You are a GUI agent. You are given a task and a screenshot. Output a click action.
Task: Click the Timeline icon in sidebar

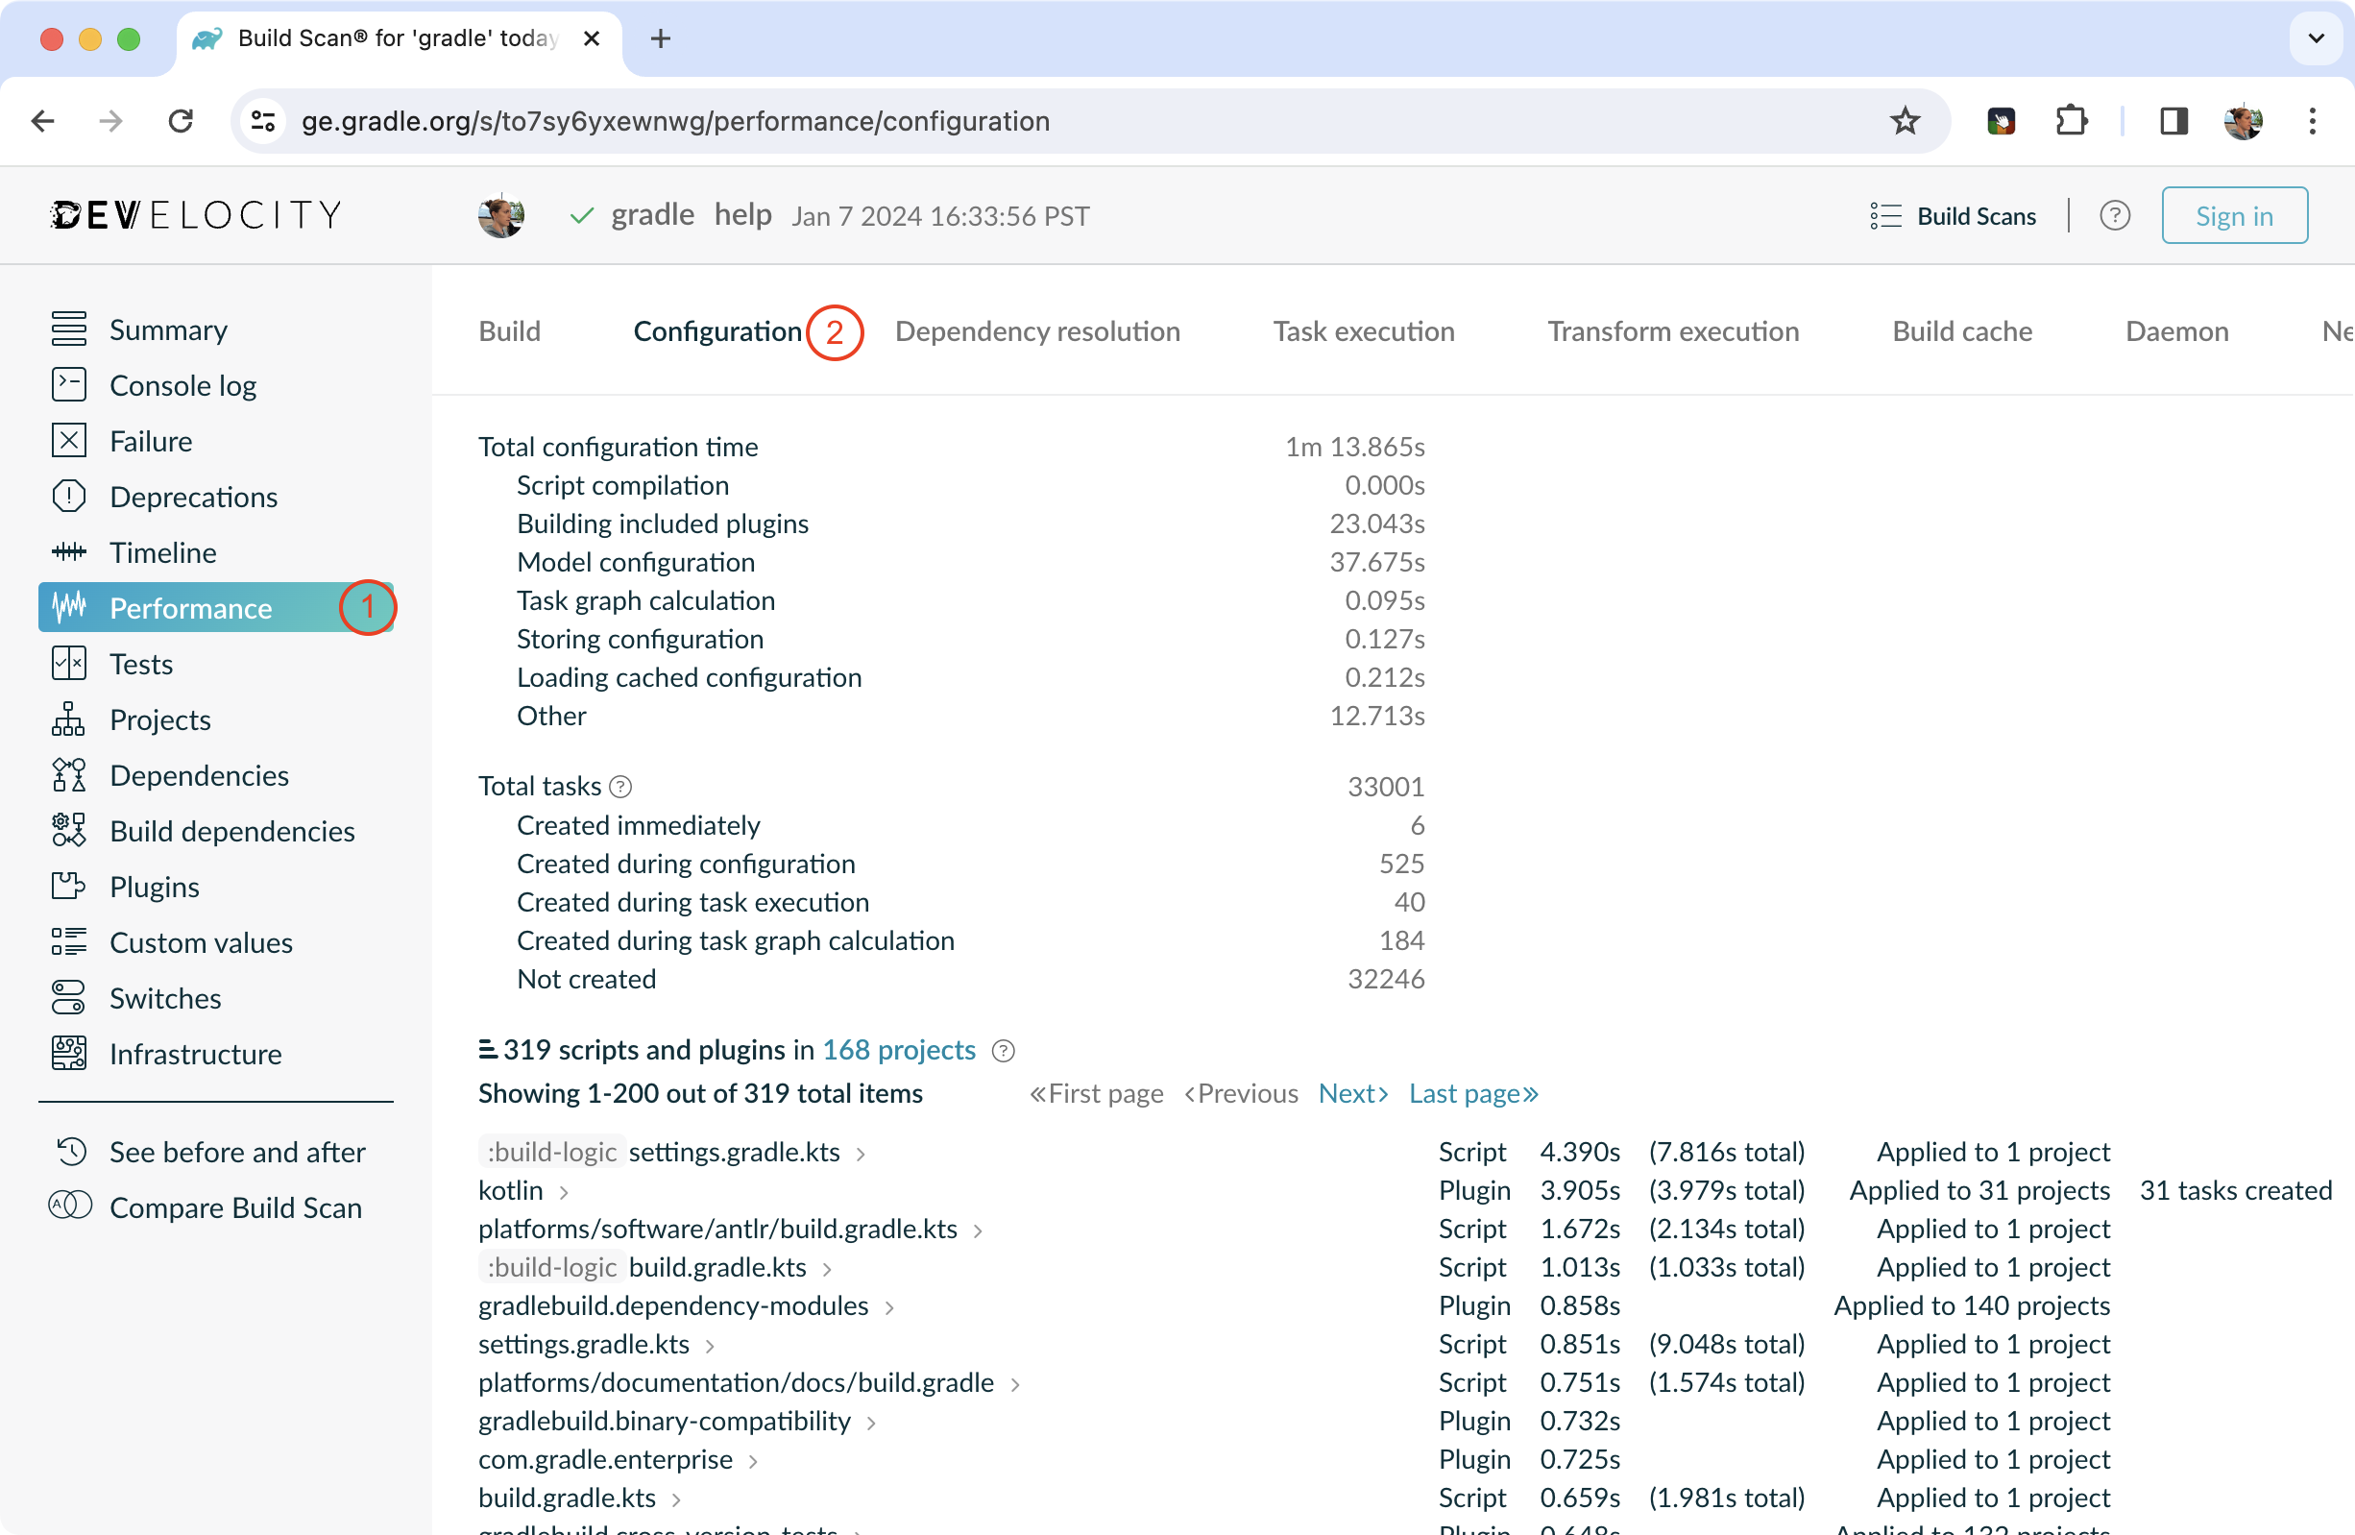(68, 551)
